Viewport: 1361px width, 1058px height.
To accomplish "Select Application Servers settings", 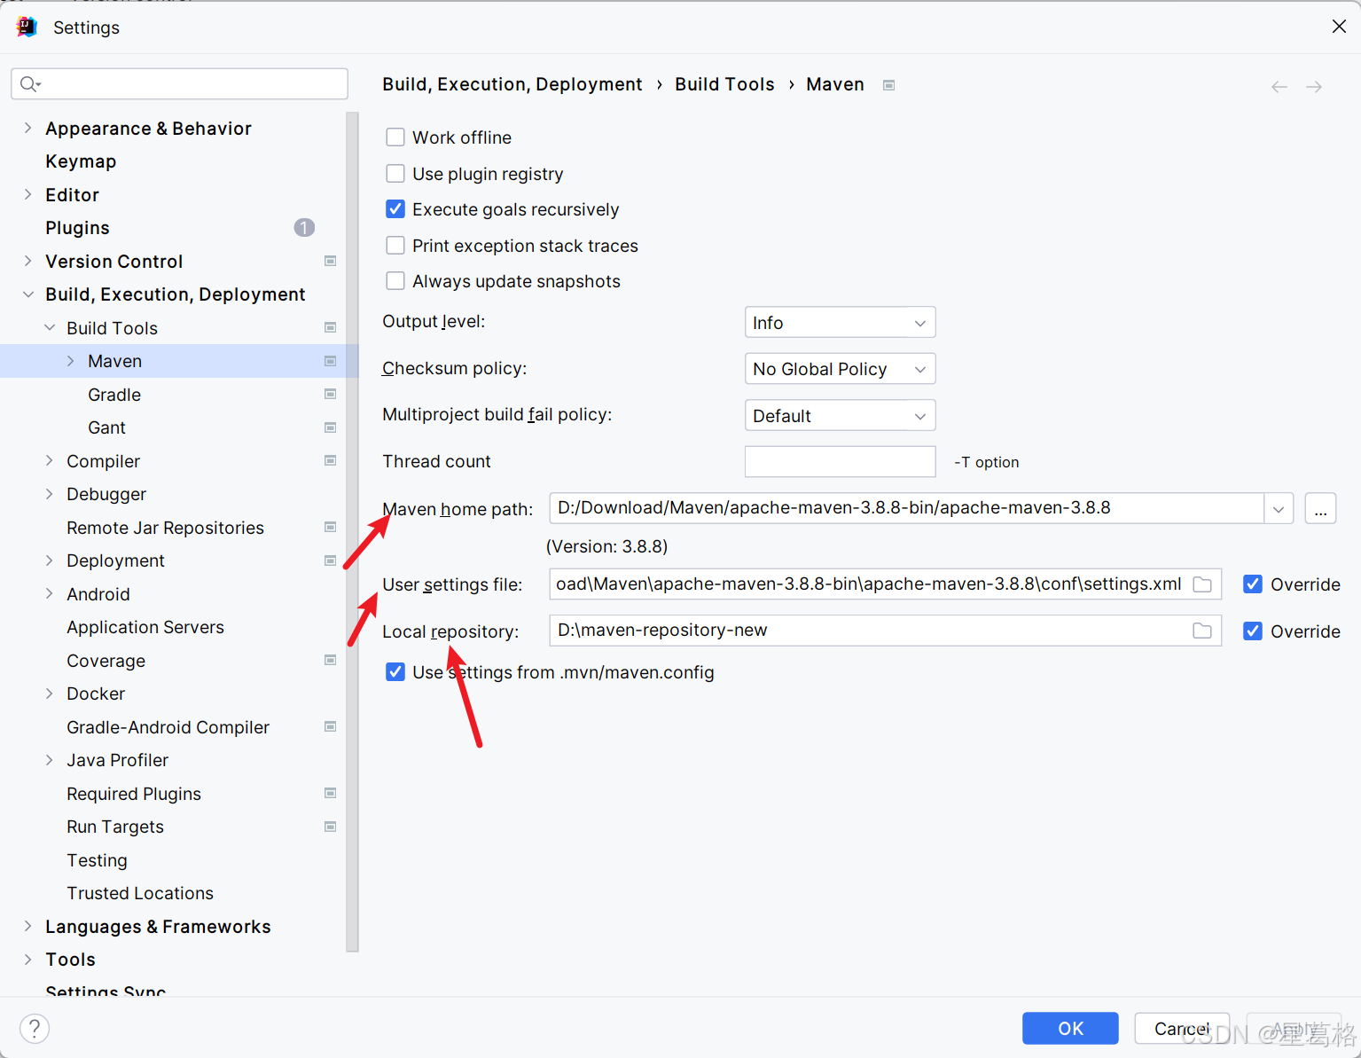I will (x=145, y=627).
